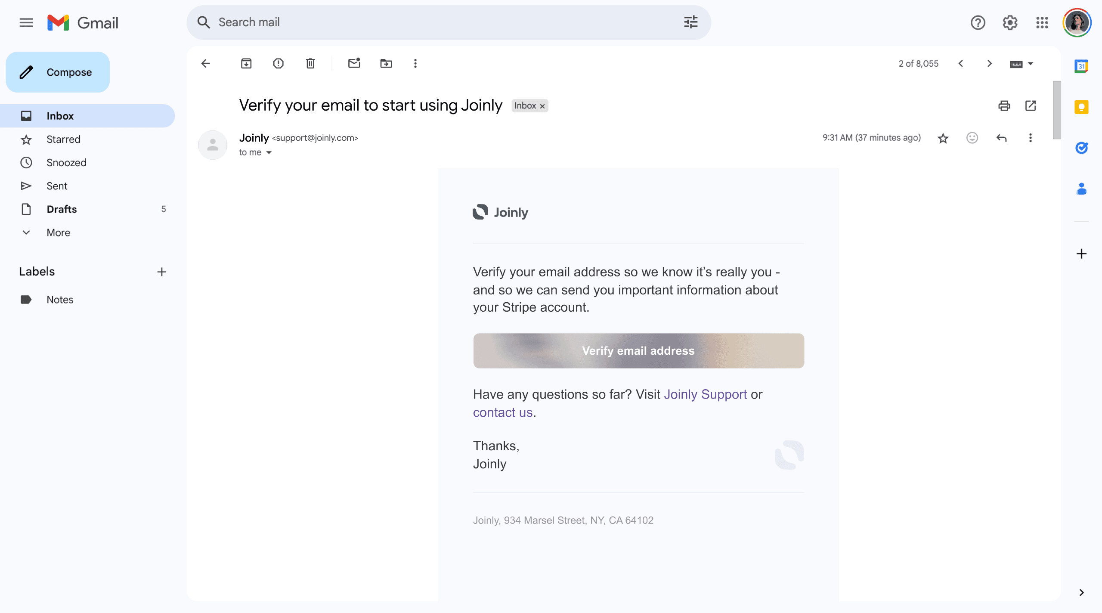Screen dimensions: 1102x613
Task: Click the Move to folder icon
Action: tap(386, 64)
